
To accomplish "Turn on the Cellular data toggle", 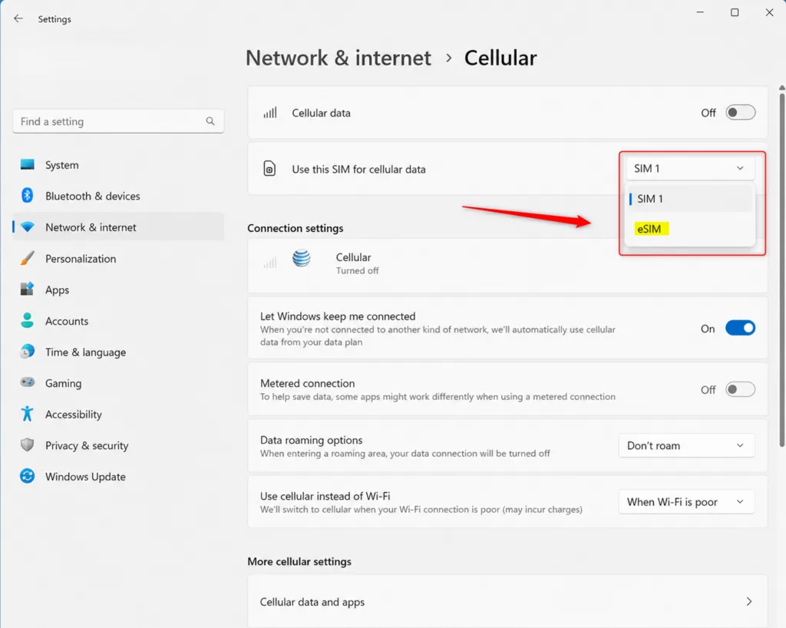I will pos(740,112).
